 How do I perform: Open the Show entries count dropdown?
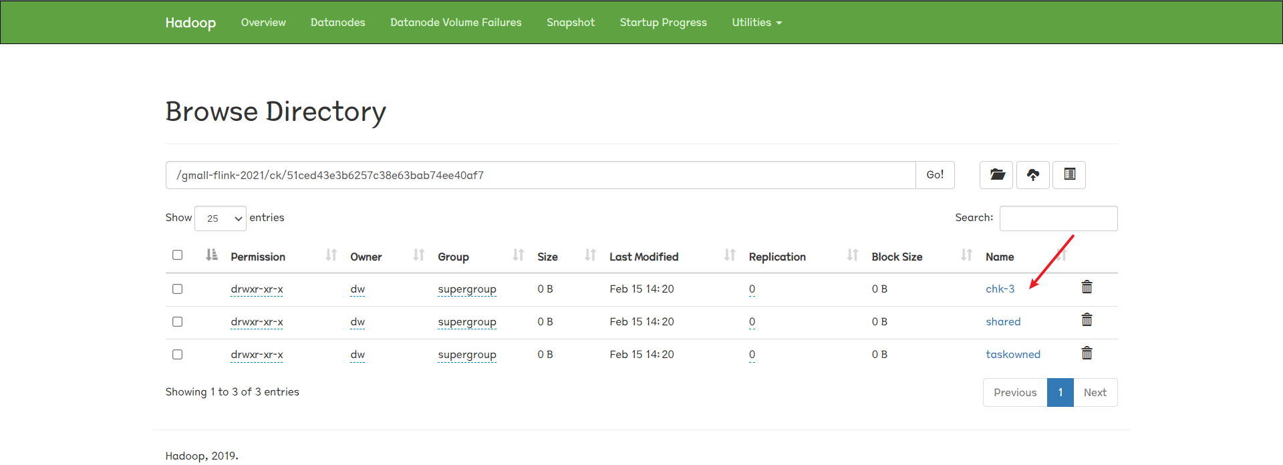click(221, 218)
